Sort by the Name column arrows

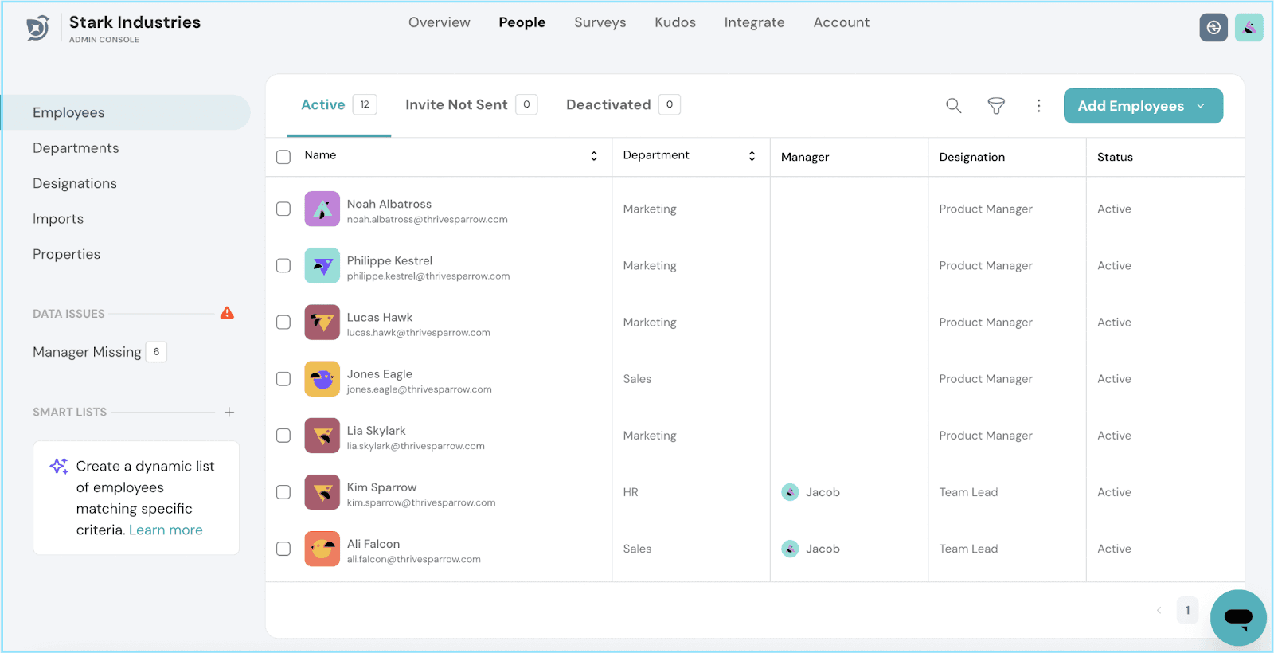click(x=593, y=156)
